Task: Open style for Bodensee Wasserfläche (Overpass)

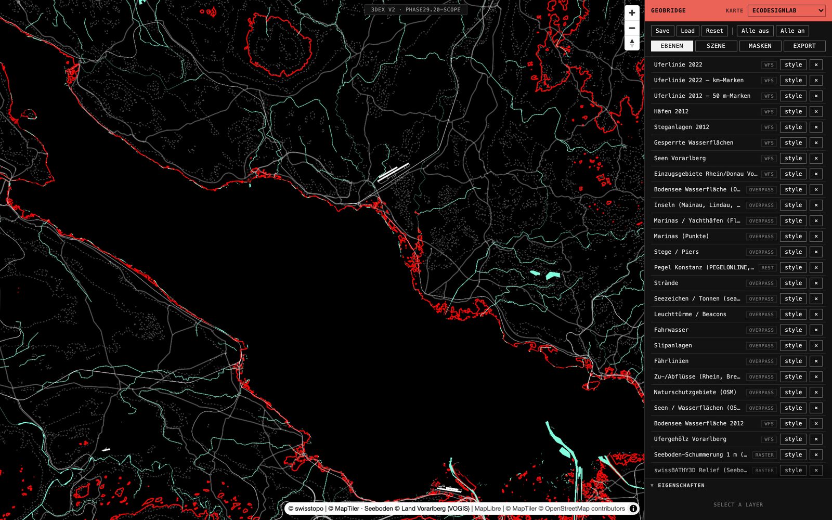Action: point(794,189)
